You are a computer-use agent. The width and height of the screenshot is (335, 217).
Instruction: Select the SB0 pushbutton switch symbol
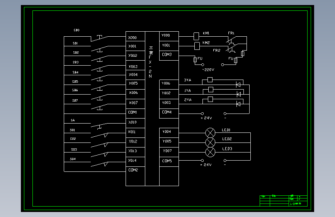tap(99, 38)
